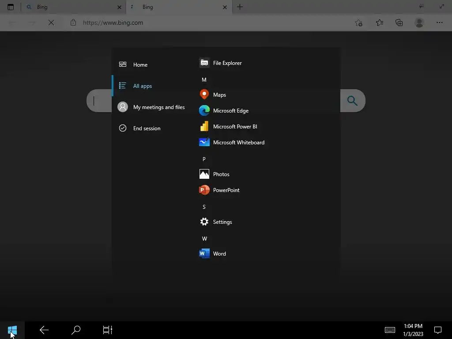Close the first Bing tab

click(x=119, y=7)
